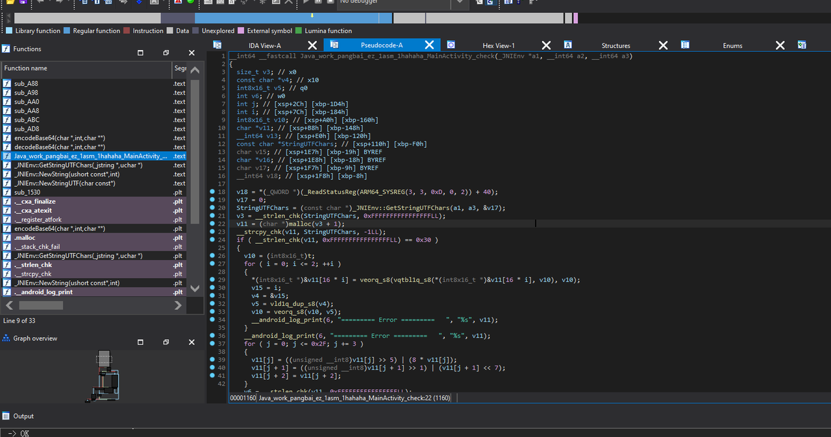Click Functions list scroll-down arrow
This screenshot has width=831, height=437.
coord(195,289)
